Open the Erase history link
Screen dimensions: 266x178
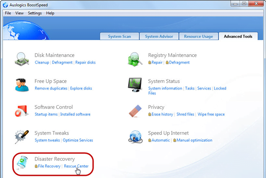pyautogui.click(x=162, y=114)
